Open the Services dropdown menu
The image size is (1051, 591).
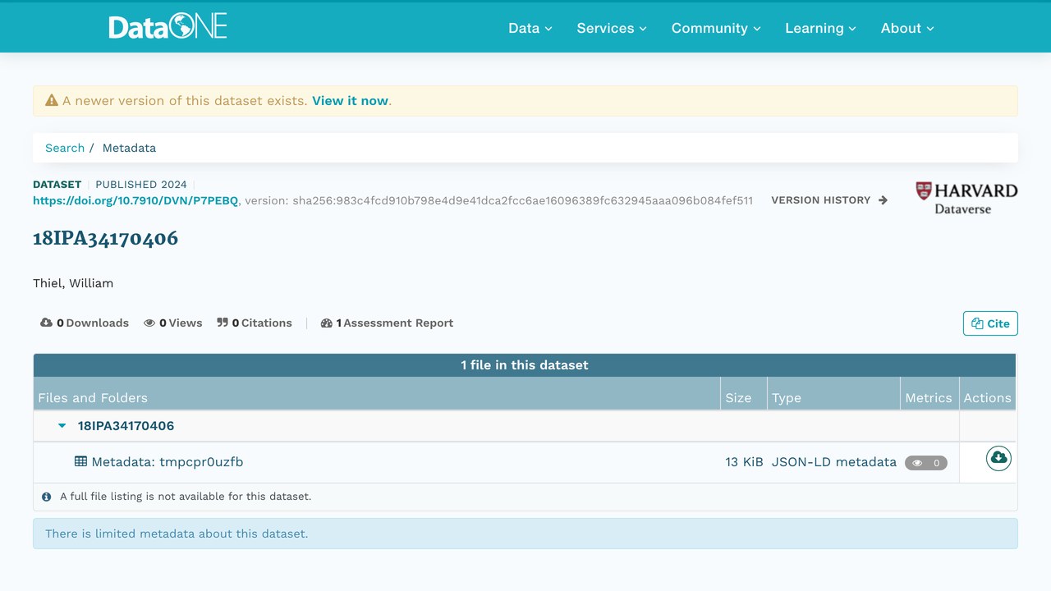coord(612,28)
